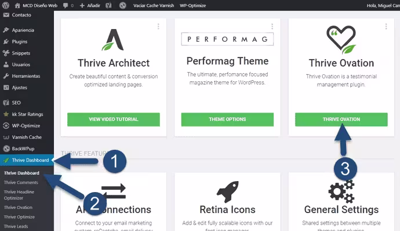The height and width of the screenshot is (231, 400).
Task: Click the round globe icon in admin bar
Action: [x=123, y=5]
